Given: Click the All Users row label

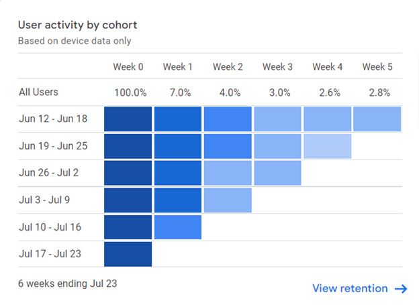Looking at the screenshot, I should 38,92.
